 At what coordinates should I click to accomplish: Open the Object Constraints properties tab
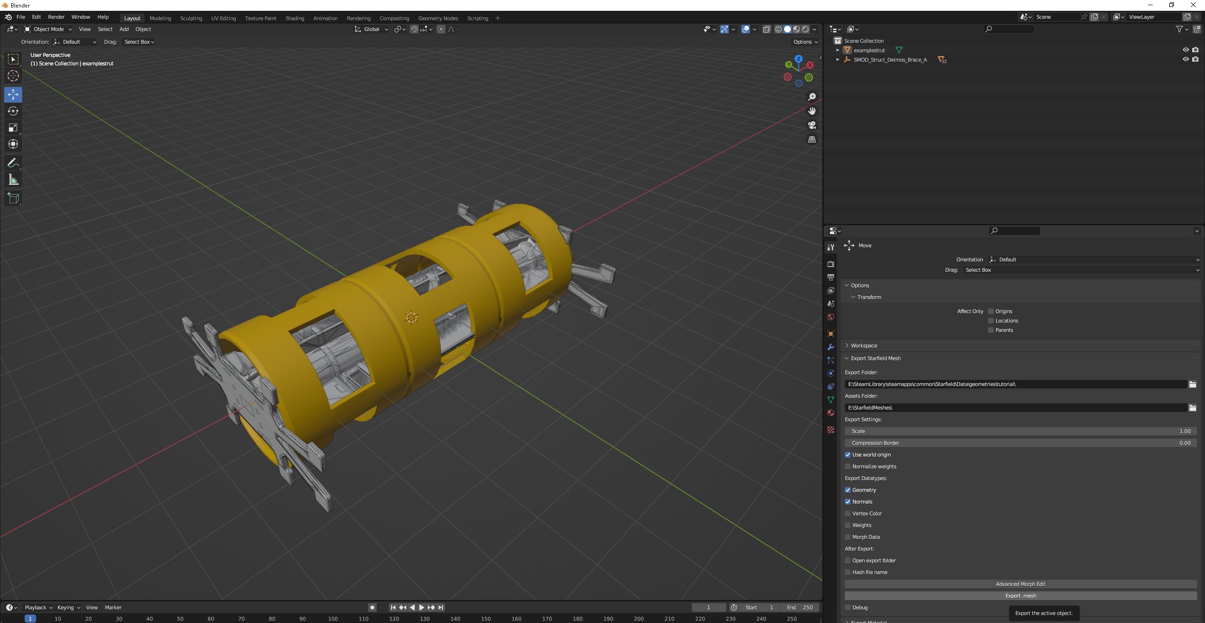pos(831,386)
